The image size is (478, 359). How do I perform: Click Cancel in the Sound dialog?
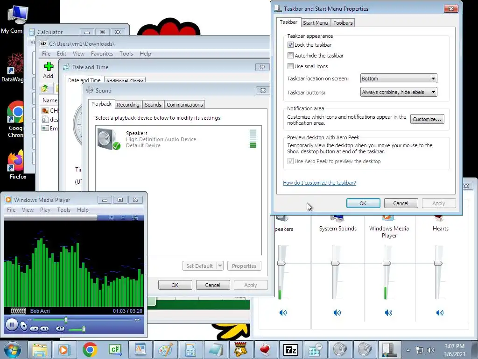[x=212, y=285]
